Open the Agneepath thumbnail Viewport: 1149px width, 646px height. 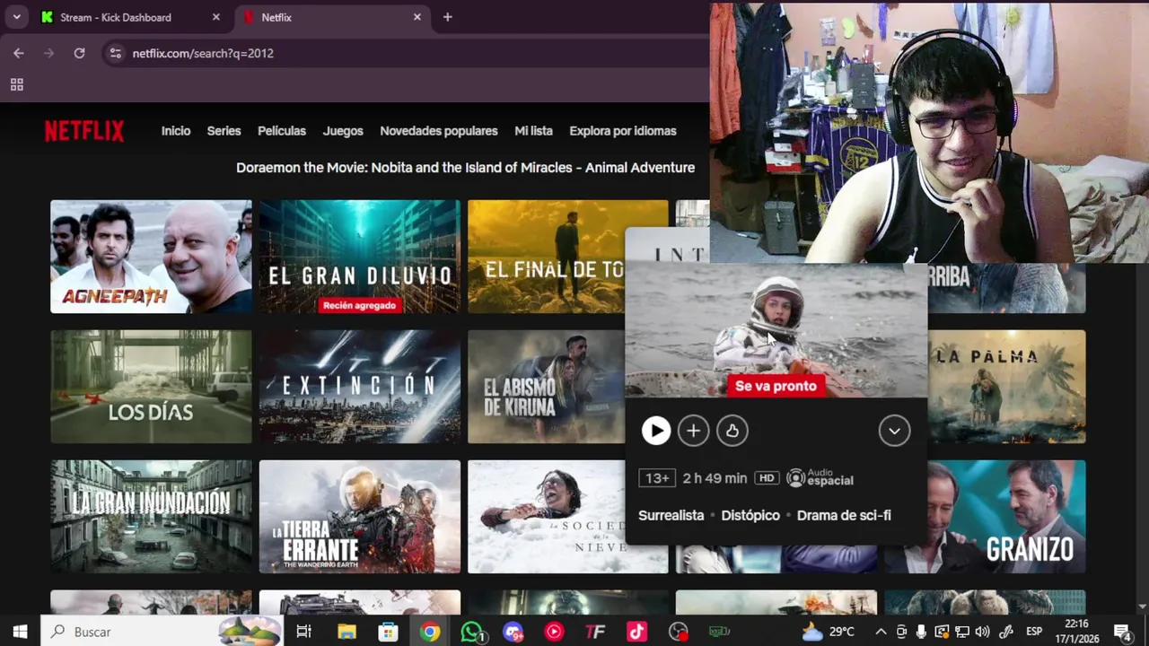coord(151,257)
